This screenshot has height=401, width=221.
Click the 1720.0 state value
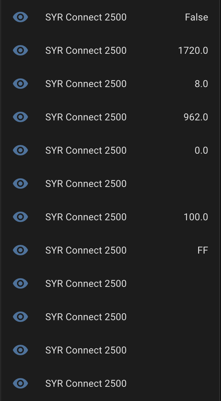pos(193,50)
